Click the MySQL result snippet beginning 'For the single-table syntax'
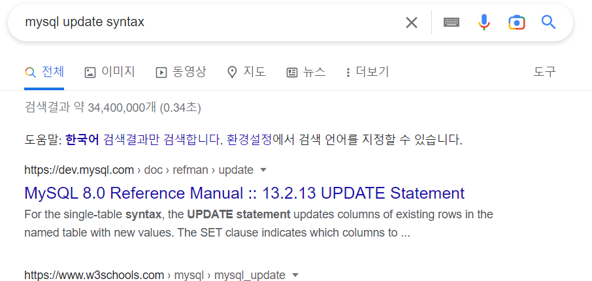Viewport: 592px width, 281px height. coord(259,223)
